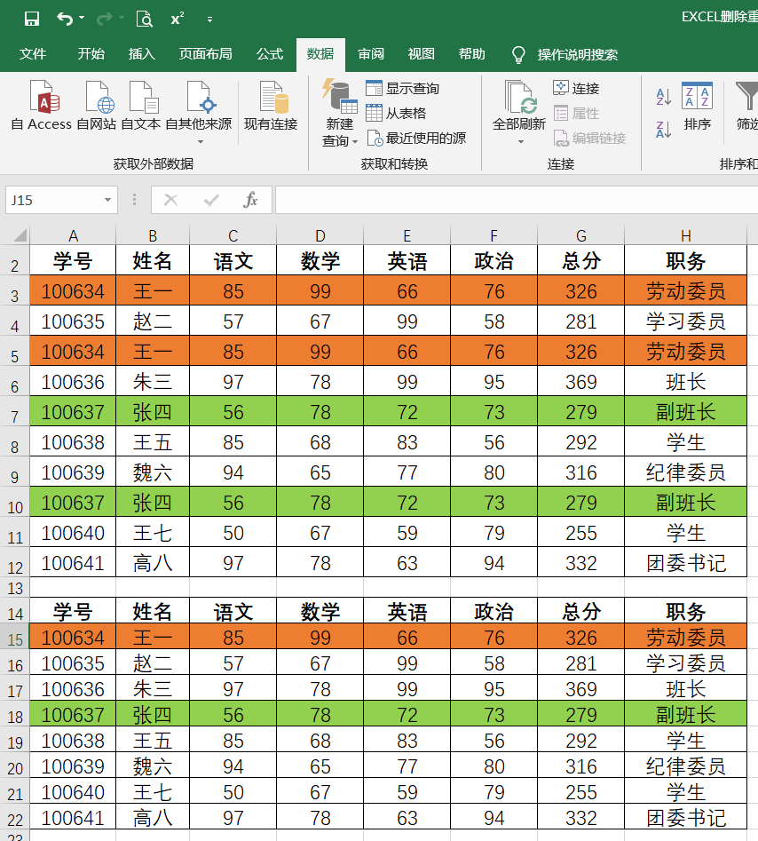Click the formula bar cancel X icon
Image resolution: width=758 pixels, height=841 pixels.
(171, 200)
